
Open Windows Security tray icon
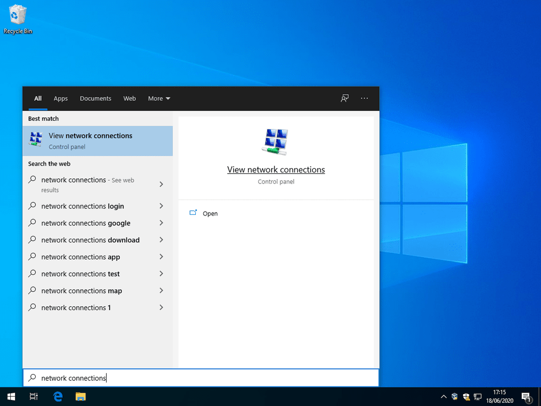[466, 397]
